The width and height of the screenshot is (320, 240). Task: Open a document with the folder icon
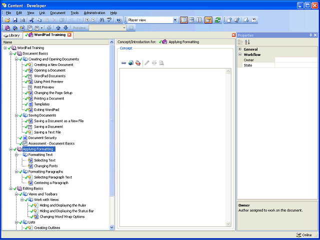7,20
